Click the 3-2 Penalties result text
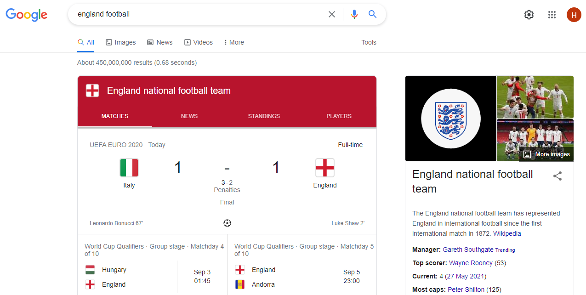Screen dimensions: 586x295 (x=227, y=186)
